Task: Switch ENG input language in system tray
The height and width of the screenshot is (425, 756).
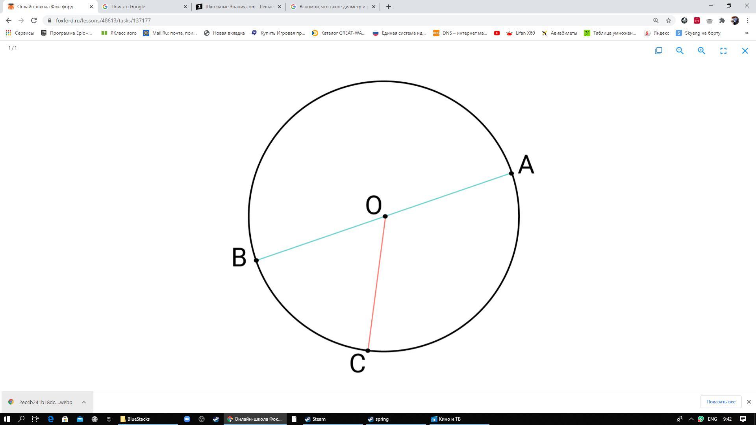Action: coord(712,419)
